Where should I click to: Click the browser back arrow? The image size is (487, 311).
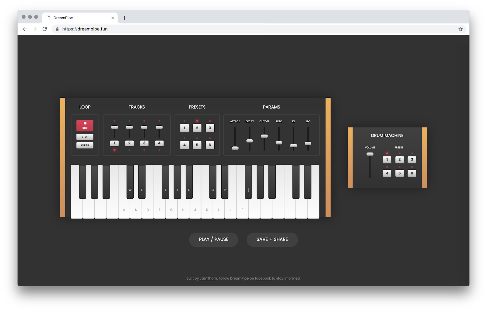coord(24,29)
